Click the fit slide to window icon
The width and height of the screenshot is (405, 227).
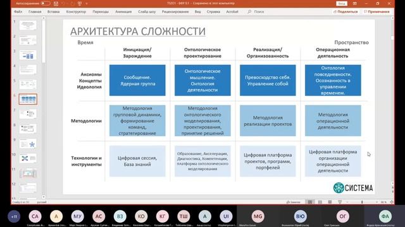point(392,202)
